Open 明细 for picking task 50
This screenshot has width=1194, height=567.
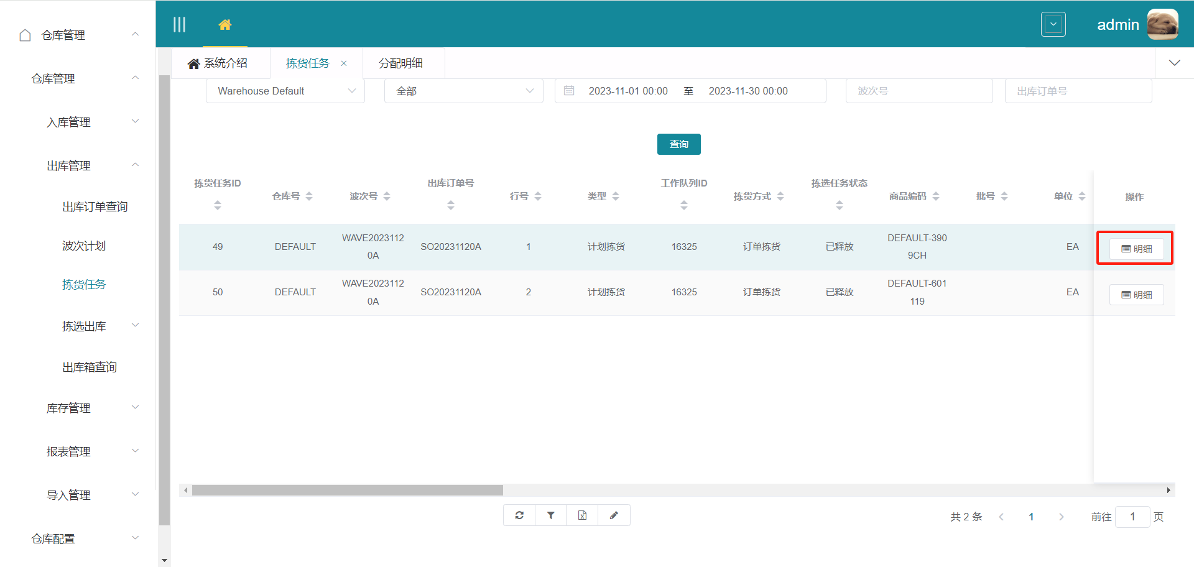[1136, 294]
